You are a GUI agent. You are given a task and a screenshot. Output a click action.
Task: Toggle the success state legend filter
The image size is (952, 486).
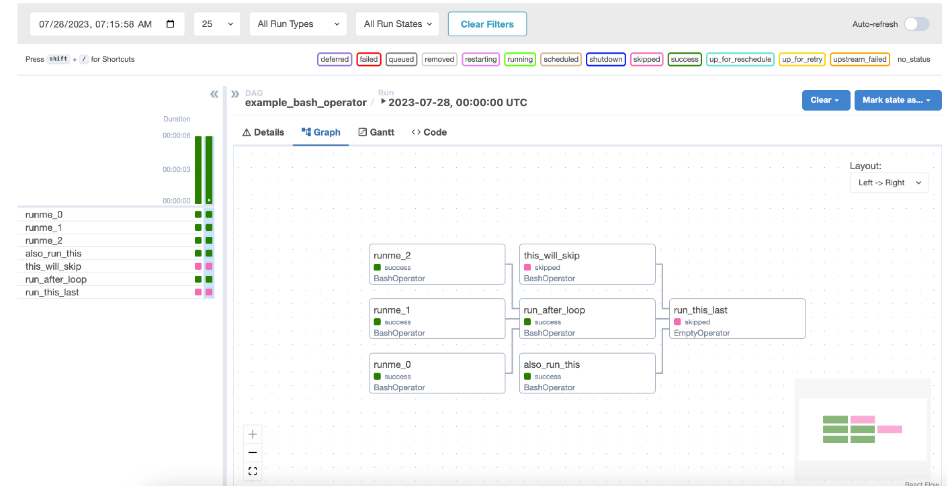(685, 59)
